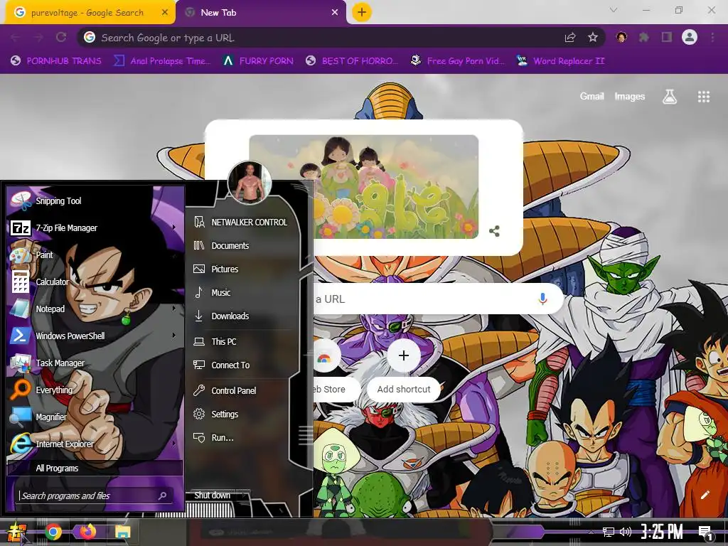Image resolution: width=728 pixels, height=546 pixels.
Task: Open the Extensions puzzle menu
Action: [x=644, y=38]
